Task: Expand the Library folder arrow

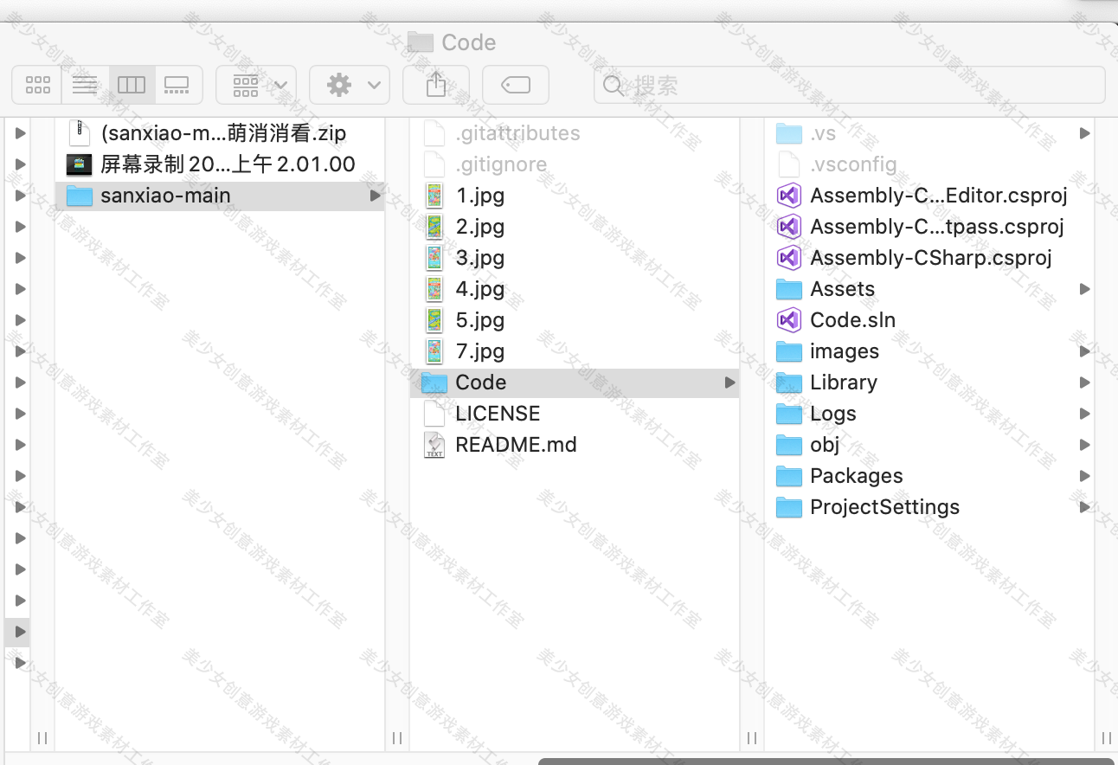Action: pyautogui.click(x=1084, y=382)
